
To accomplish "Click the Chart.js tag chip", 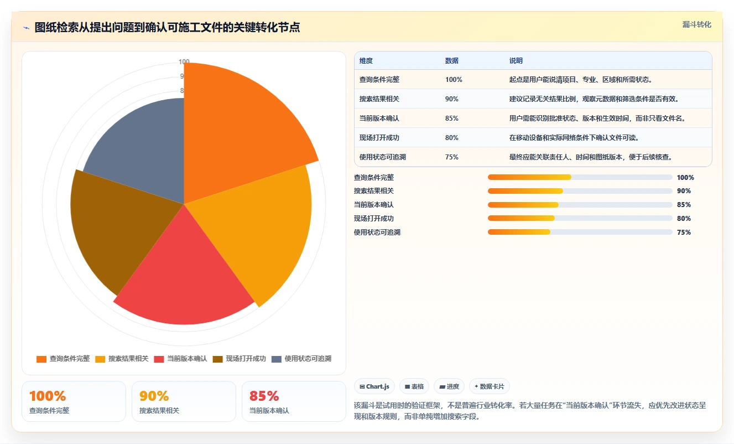I will (374, 386).
